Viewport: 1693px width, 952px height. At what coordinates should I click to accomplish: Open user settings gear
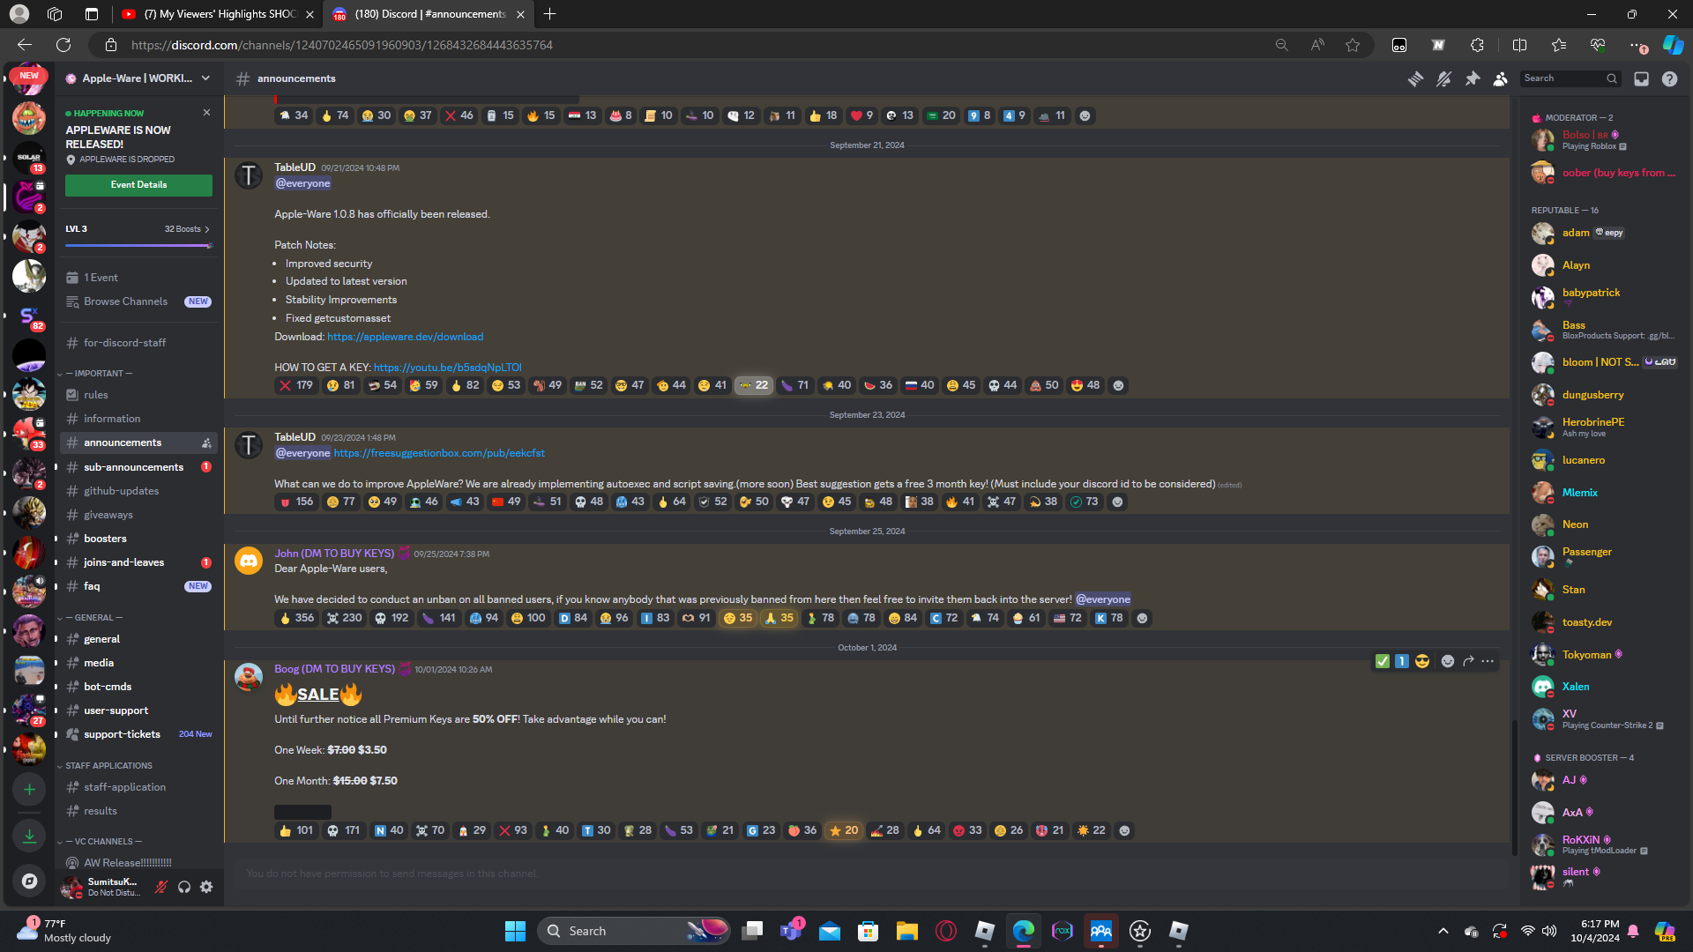coord(206,887)
